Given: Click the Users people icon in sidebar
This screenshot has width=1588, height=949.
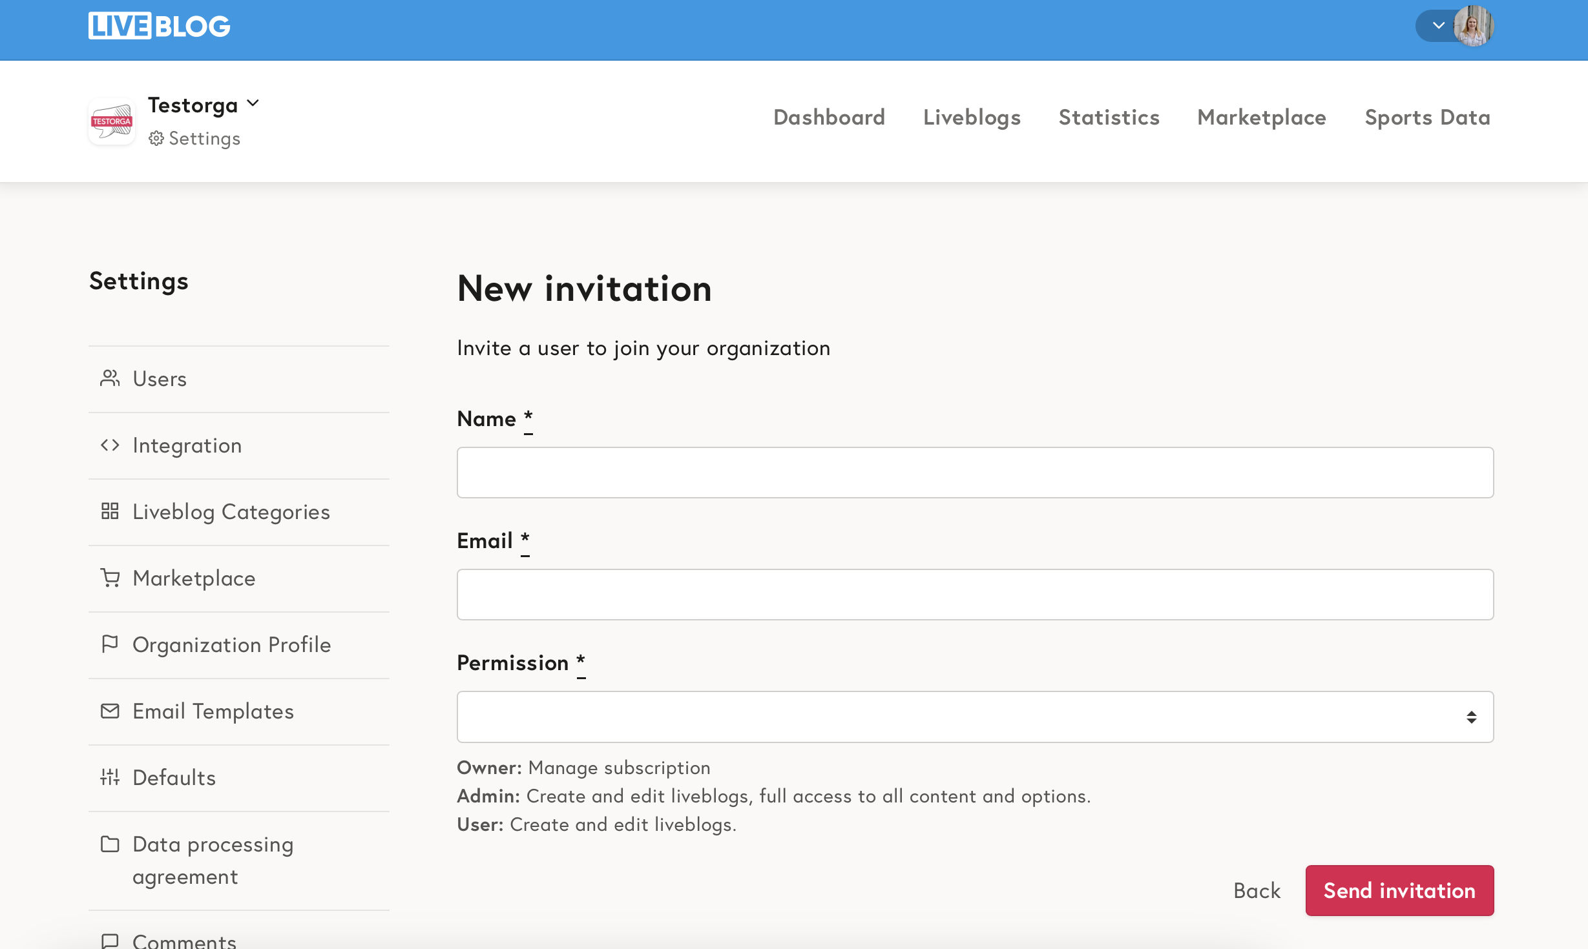Looking at the screenshot, I should coord(110,378).
